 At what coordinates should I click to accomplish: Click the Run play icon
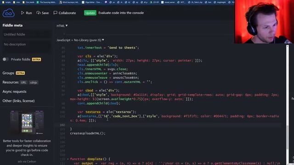coord(23,13)
